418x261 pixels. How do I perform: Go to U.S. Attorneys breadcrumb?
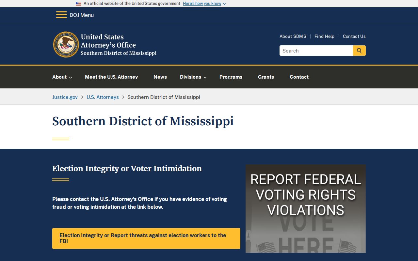[x=103, y=97]
